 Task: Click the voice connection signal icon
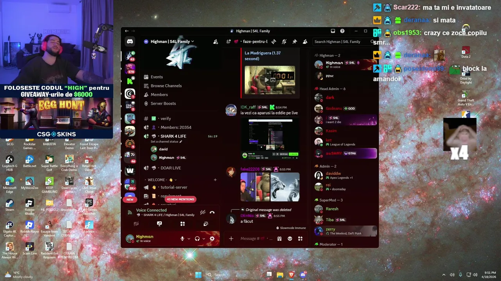coord(130,212)
